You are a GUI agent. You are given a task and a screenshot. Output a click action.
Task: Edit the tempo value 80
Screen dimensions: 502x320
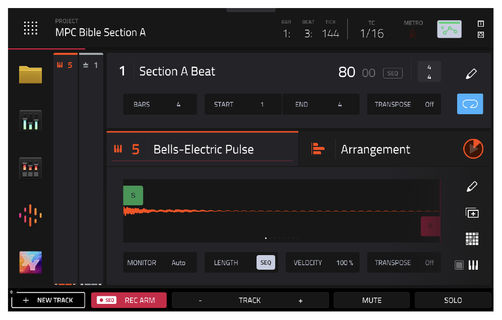point(346,72)
